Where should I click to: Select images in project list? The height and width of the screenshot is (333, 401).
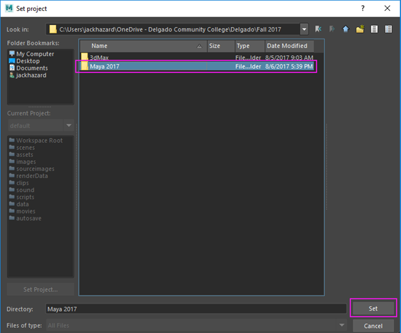click(26, 162)
